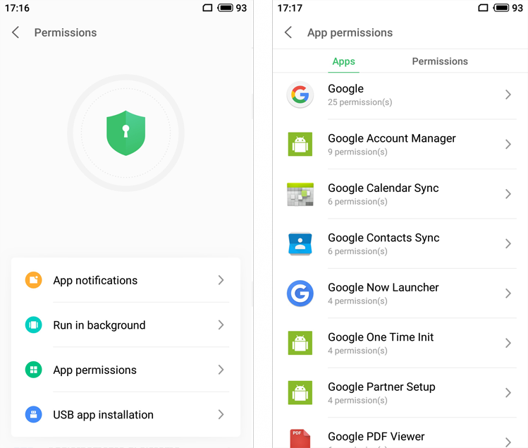Tap the blue USB app installation icon

[34, 415]
